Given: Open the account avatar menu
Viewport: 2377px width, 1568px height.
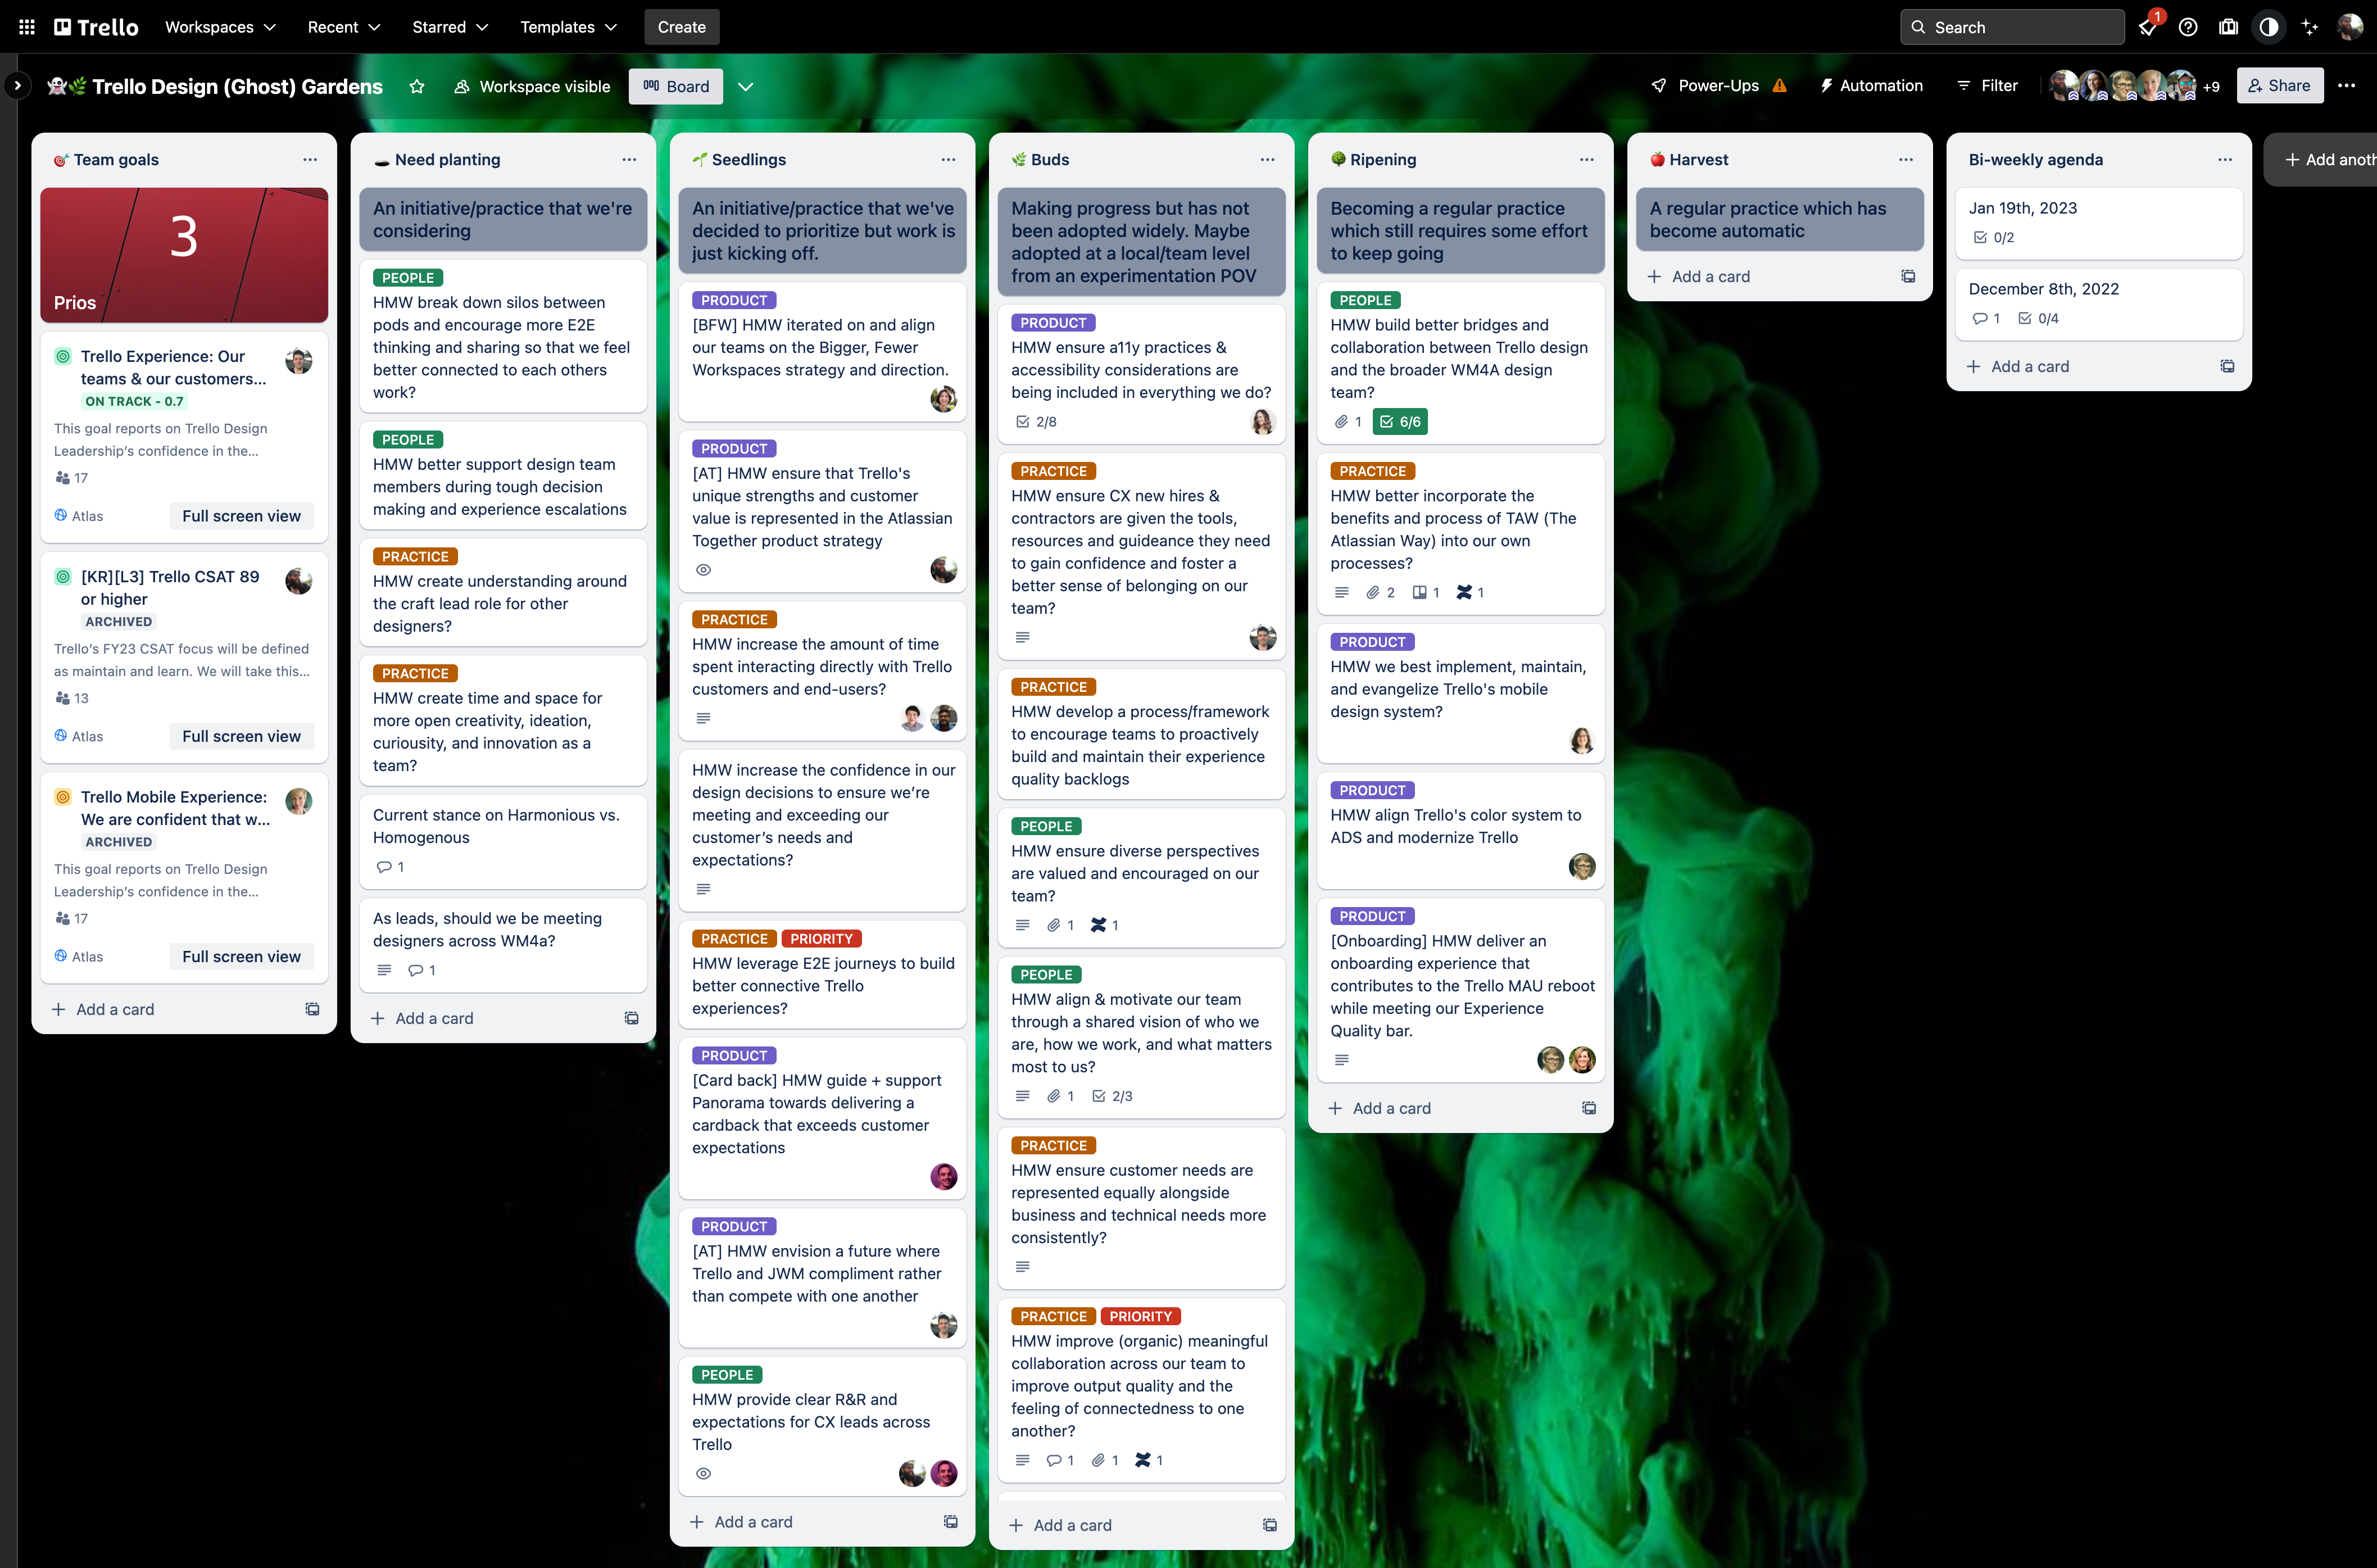Looking at the screenshot, I should click(2350, 27).
